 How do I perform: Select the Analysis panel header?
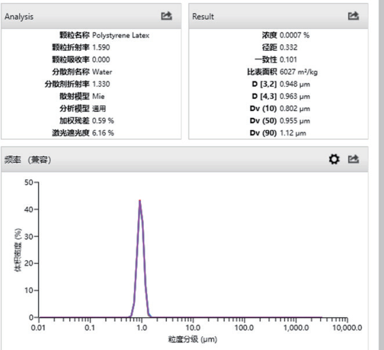(x=91, y=16)
